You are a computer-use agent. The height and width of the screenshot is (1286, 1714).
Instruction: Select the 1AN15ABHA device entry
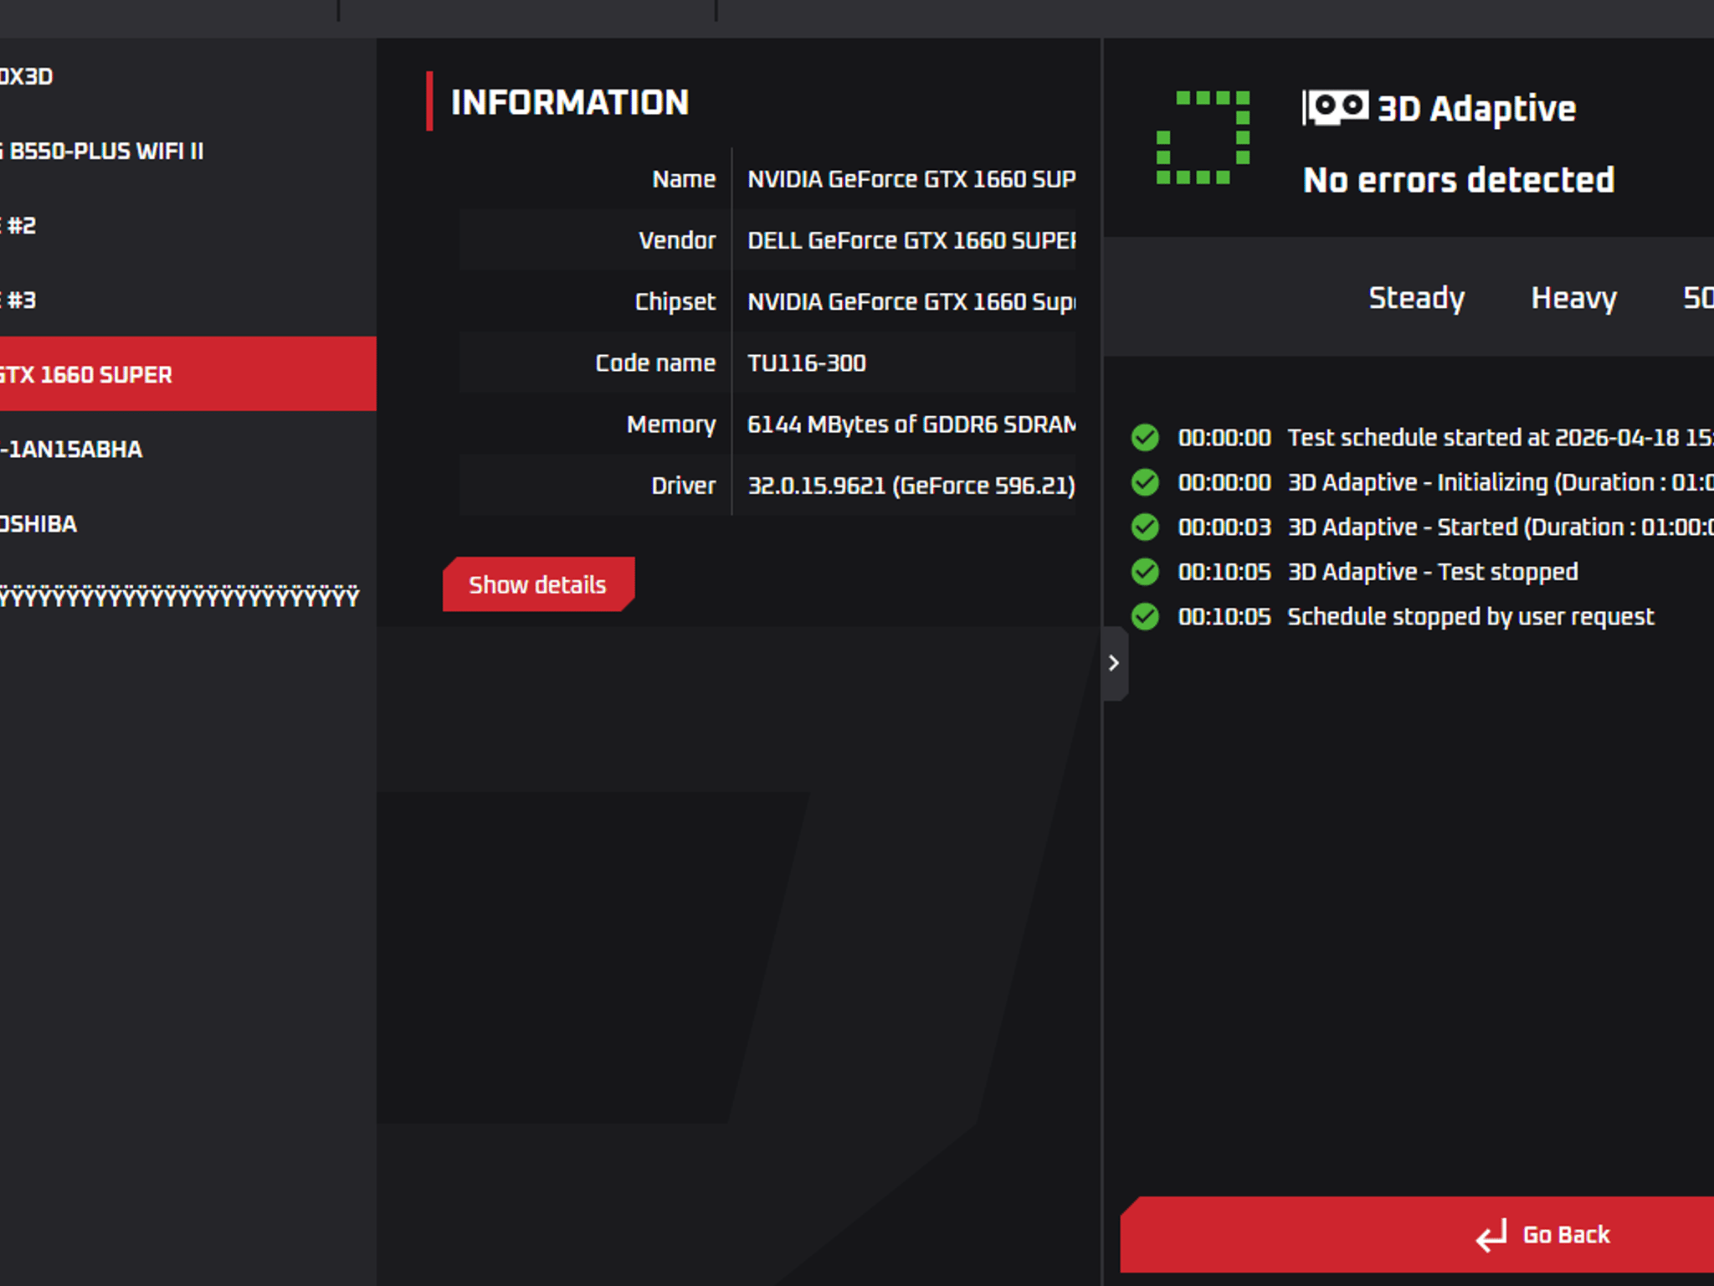[188, 449]
